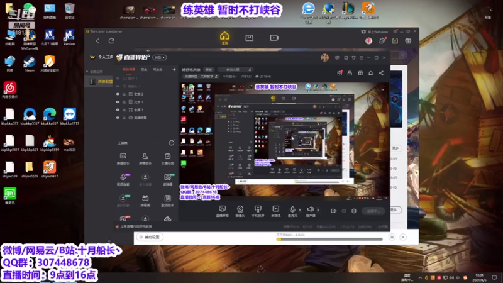Select the first scene tab 我的场景
The image size is (503, 283).
[129, 70]
